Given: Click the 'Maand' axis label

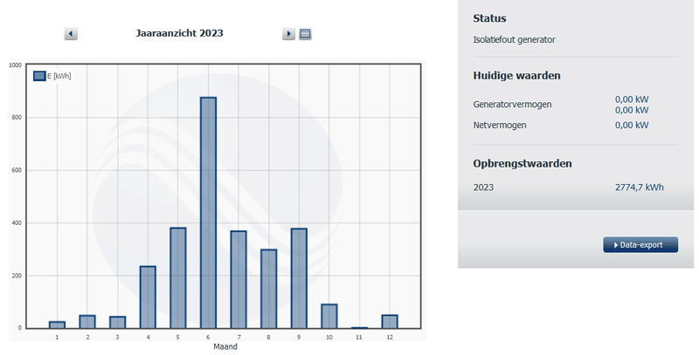Looking at the screenshot, I should coord(225,346).
